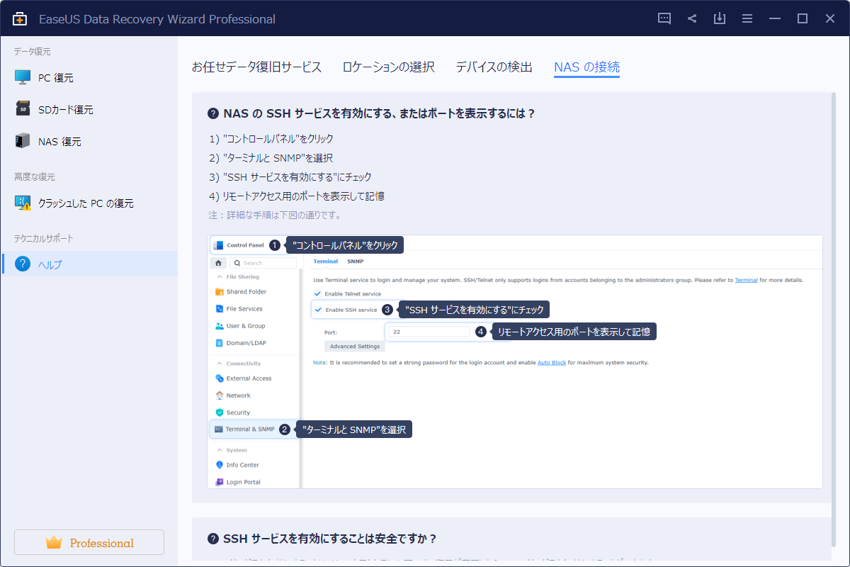
Task: Click the Port field showing 22
Action: pos(429,331)
